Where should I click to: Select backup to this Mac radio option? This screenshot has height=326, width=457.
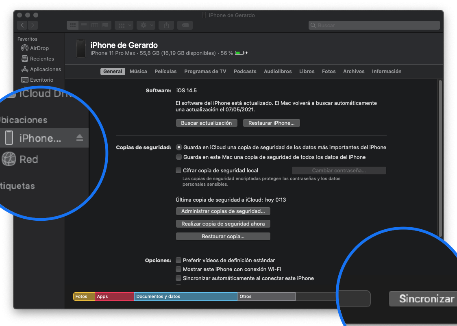click(178, 156)
